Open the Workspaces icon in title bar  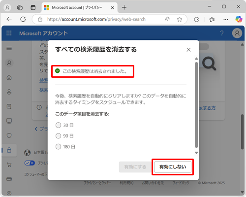coord(20,7)
